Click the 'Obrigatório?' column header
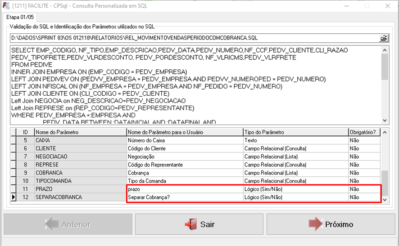This screenshot has width=399, height=246. pos(364,132)
